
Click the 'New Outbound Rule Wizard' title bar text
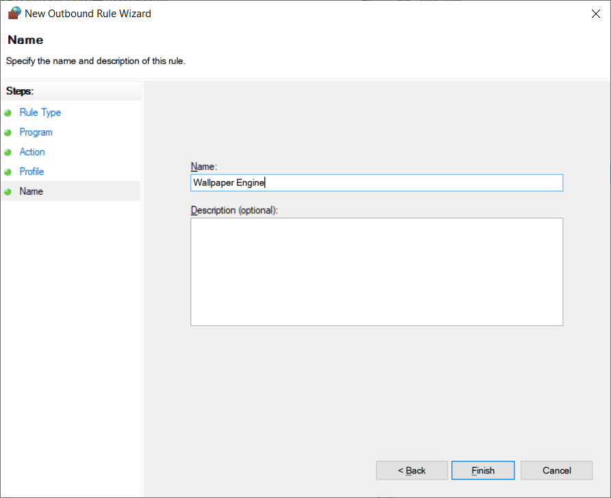[x=88, y=13]
